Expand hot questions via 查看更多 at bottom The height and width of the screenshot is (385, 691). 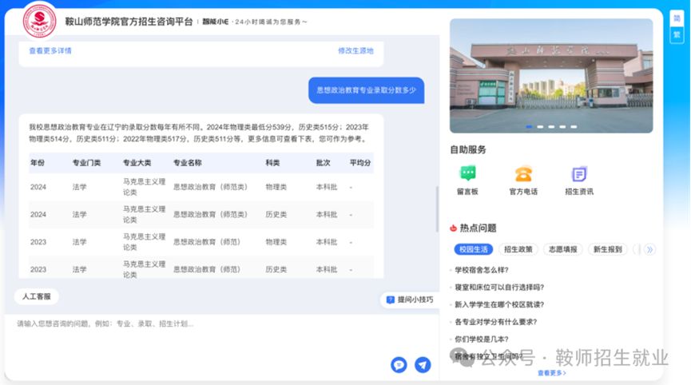pyautogui.click(x=551, y=373)
